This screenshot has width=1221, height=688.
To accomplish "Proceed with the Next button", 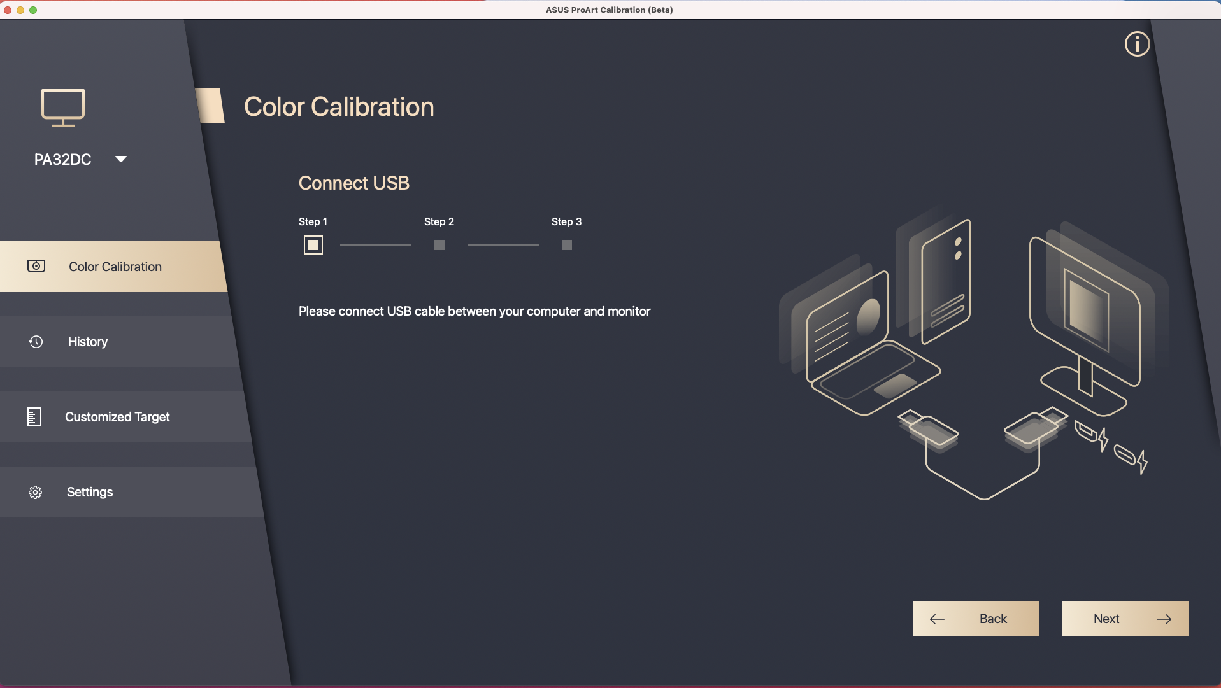I will (x=1125, y=619).
